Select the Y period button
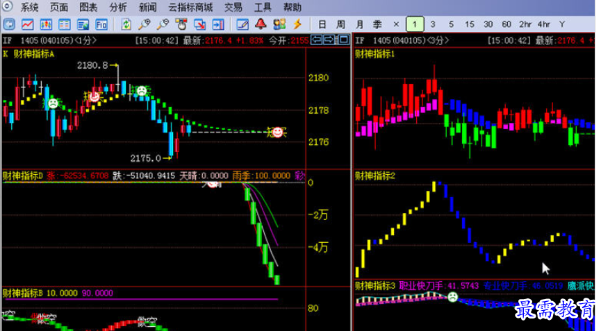The image size is (601, 331). click(562, 24)
